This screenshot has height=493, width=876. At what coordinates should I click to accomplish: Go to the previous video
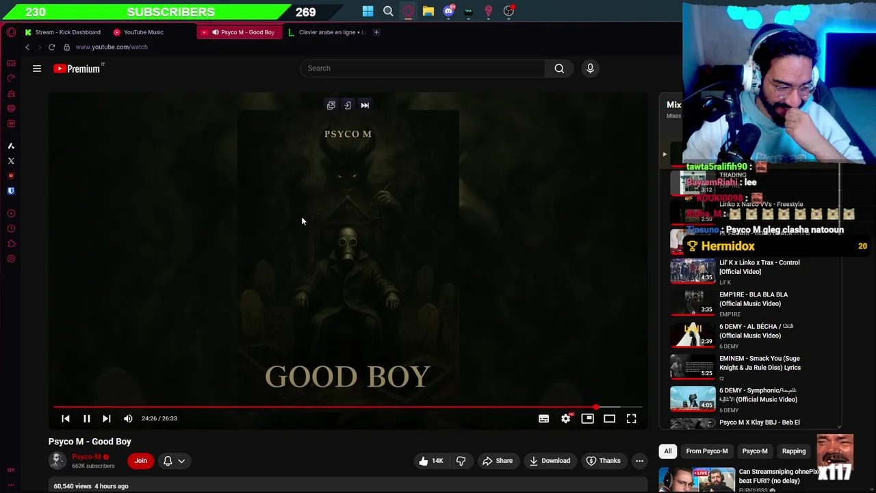(66, 418)
